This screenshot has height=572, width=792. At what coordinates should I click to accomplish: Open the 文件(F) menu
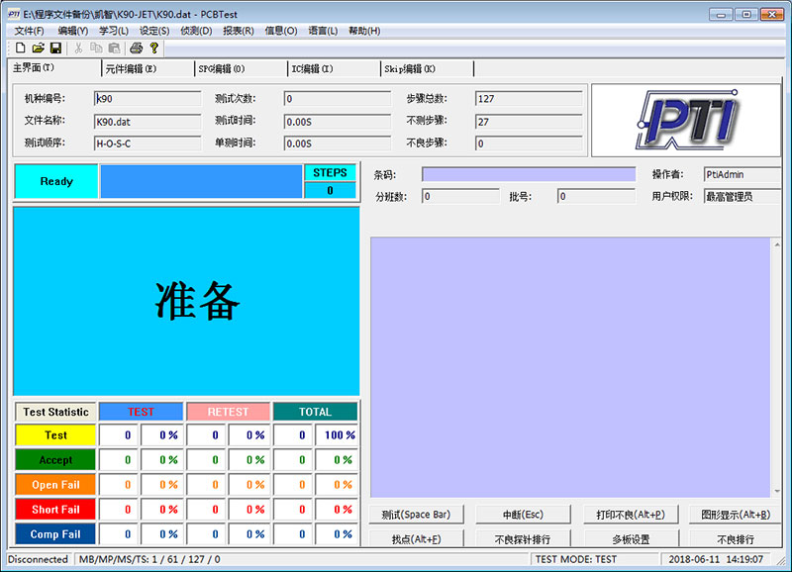[29, 31]
